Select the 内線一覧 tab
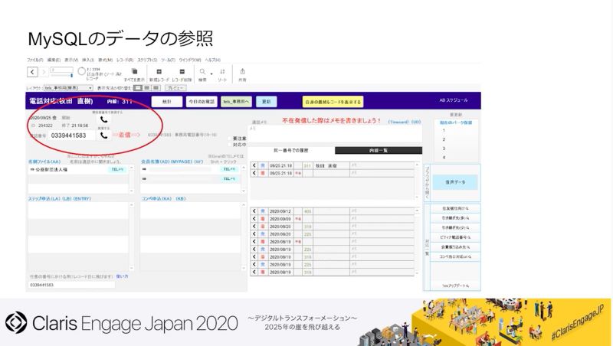This screenshot has height=346, width=613. tap(379, 150)
